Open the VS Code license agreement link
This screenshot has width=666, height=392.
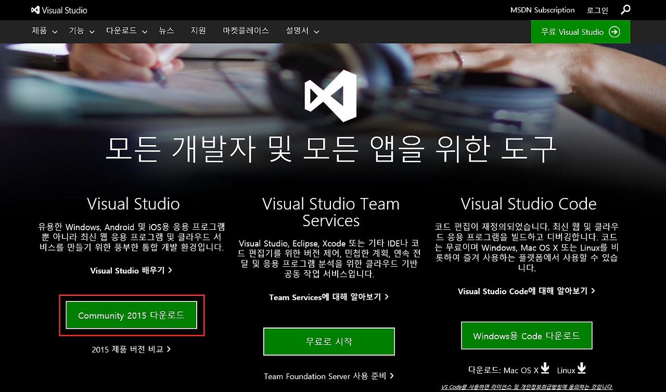coord(527,387)
